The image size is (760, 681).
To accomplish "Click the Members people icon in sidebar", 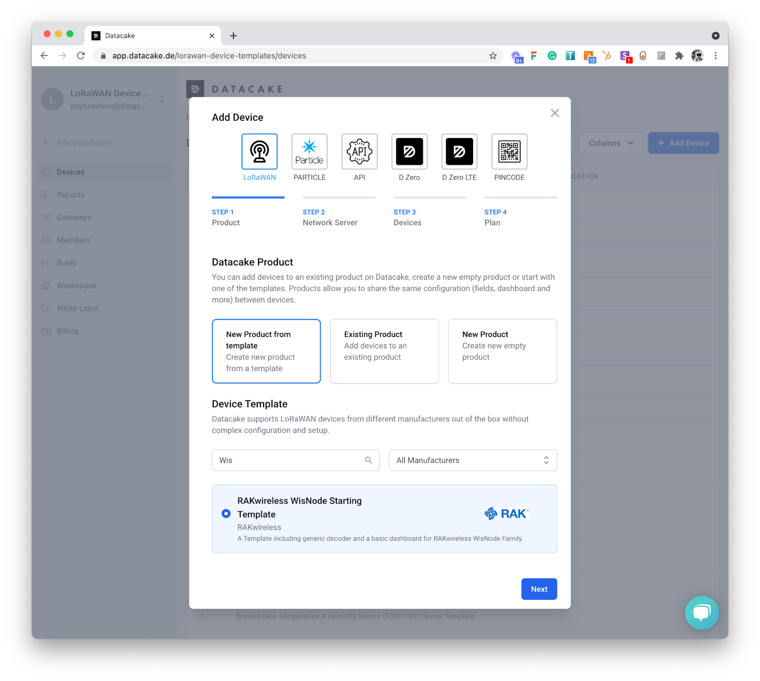I will [x=46, y=240].
